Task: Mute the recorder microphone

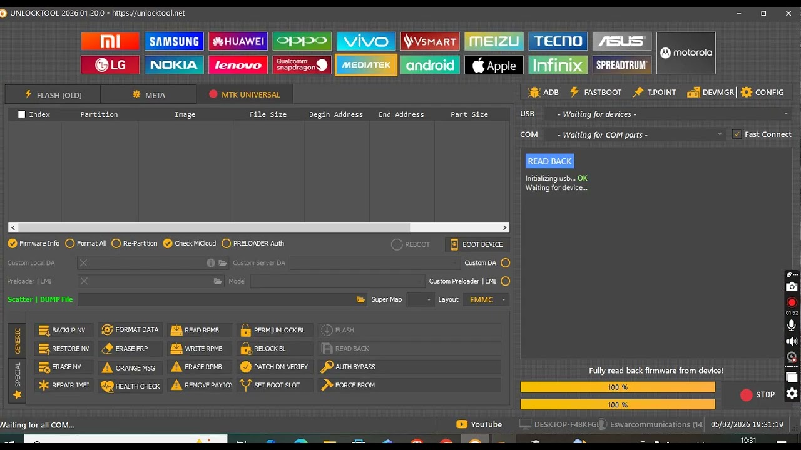Action: pyautogui.click(x=792, y=326)
